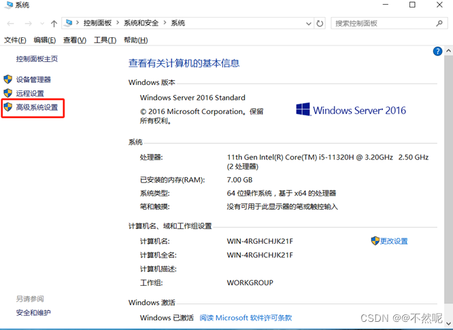Click the Windows Server 2016 logo
This screenshot has height=330, width=453.
pos(351,110)
